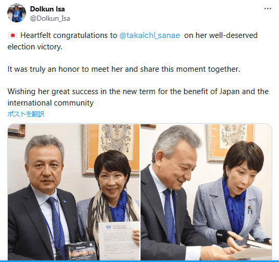Click the Japan flag emoji in the post

click(x=12, y=35)
